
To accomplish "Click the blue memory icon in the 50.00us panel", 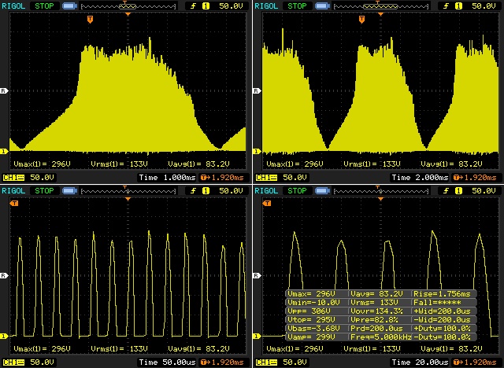I will point(69,191).
